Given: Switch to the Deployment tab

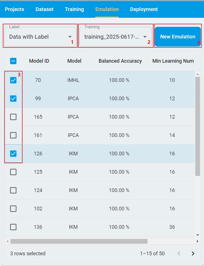Looking at the screenshot, I should coord(144,9).
